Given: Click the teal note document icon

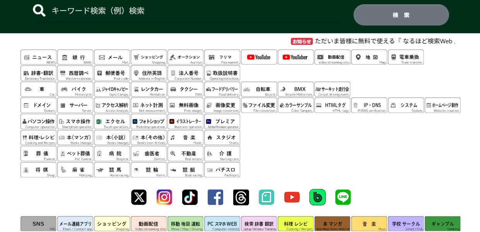Looking at the screenshot, I should click(x=266, y=197).
